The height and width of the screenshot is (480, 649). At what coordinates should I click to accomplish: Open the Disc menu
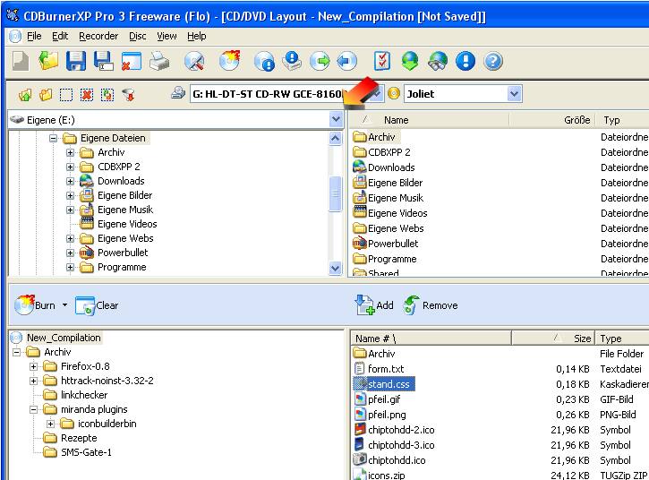[x=138, y=37]
